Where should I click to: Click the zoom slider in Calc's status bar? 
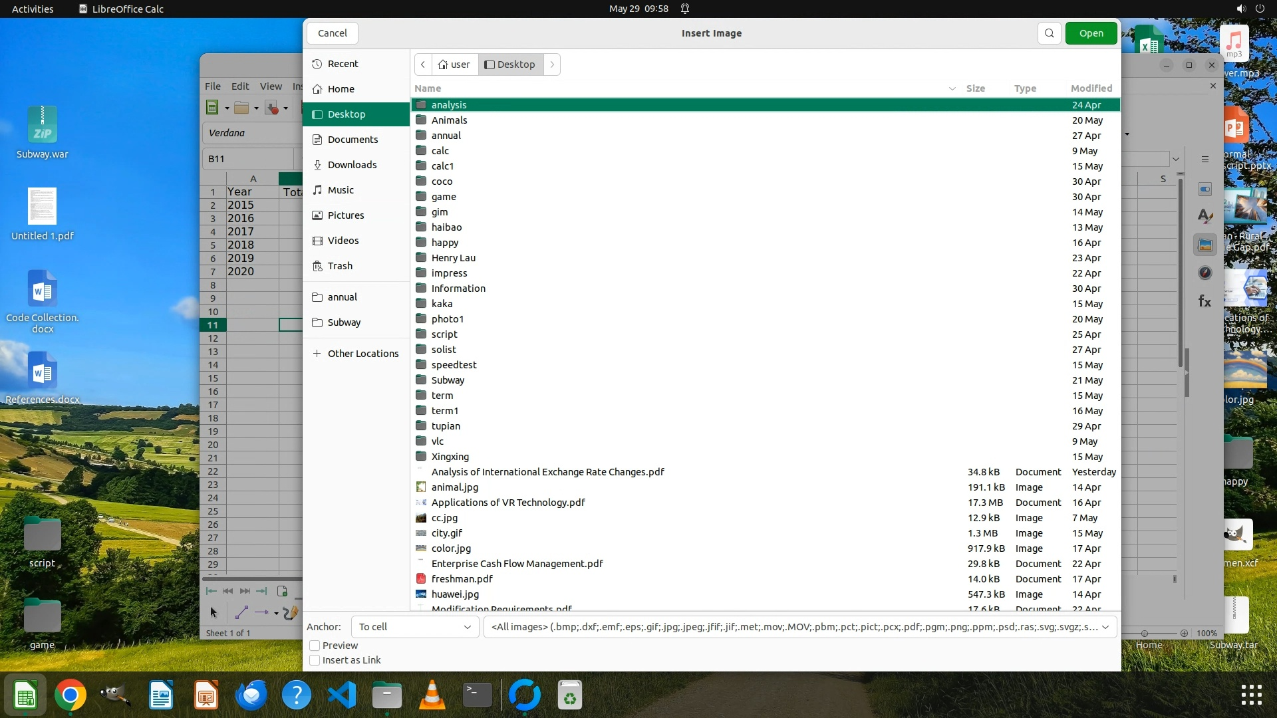click(1145, 634)
